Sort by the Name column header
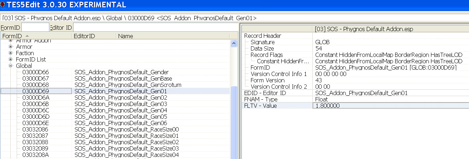Screen dimensions: 469x159 [173, 36]
